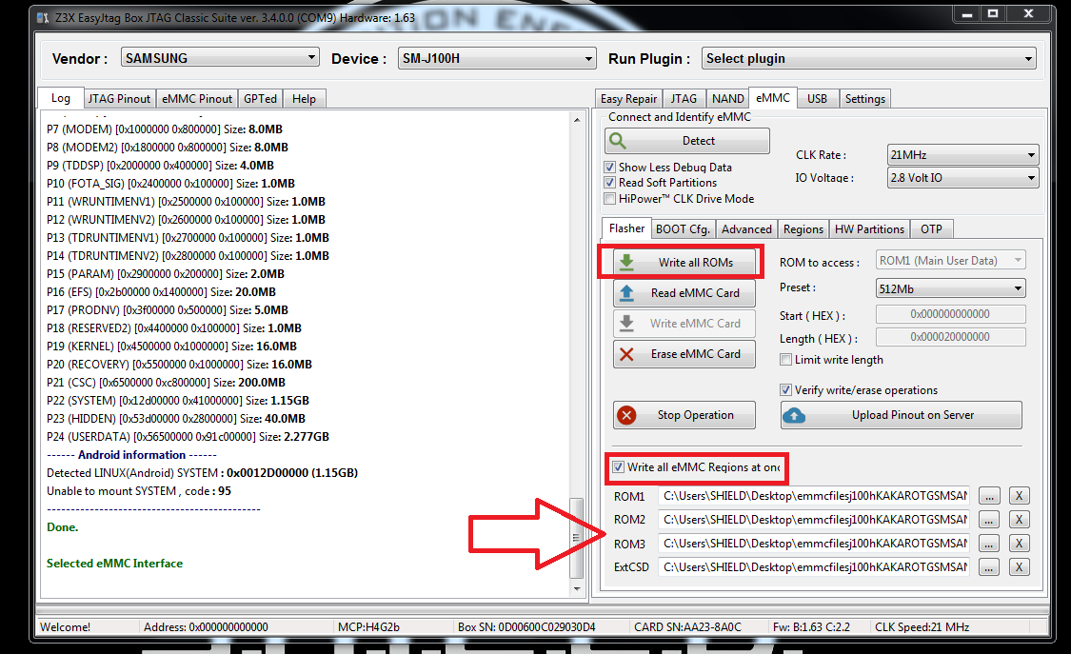Click Read eMMC Card button
Screen dimensions: 1071x654
click(x=684, y=293)
